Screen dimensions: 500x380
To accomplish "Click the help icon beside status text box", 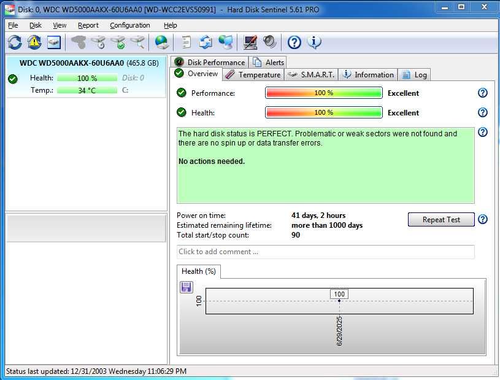I will (482, 132).
